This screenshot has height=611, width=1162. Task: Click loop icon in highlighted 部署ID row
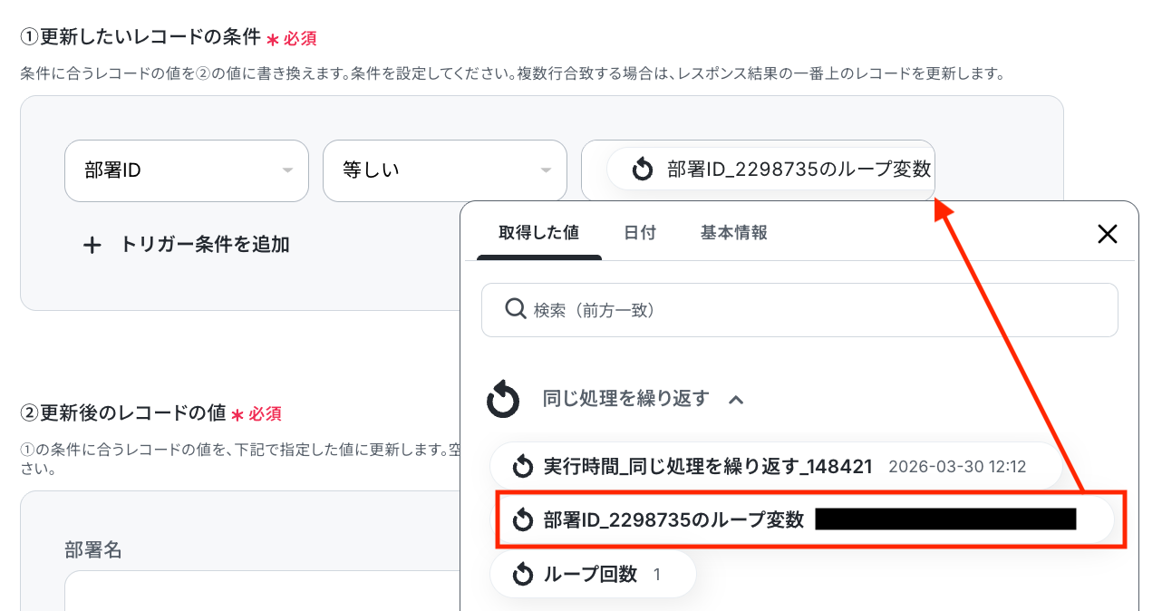(x=522, y=520)
